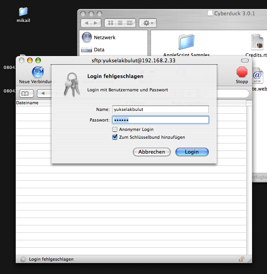Switch Finder to icon view
Viewport: 267px width, 274px height.
tap(111, 23)
